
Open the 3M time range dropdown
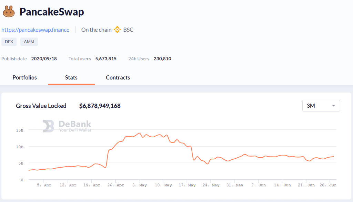(x=321, y=106)
